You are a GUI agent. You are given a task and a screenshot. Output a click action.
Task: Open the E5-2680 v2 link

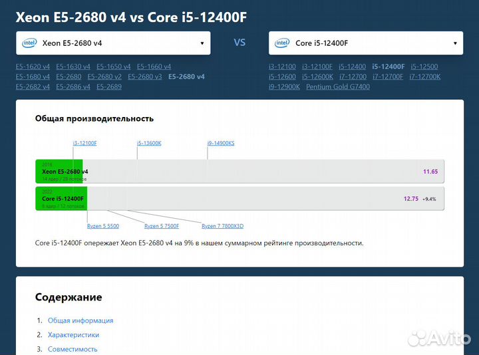pyautogui.click(x=104, y=76)
